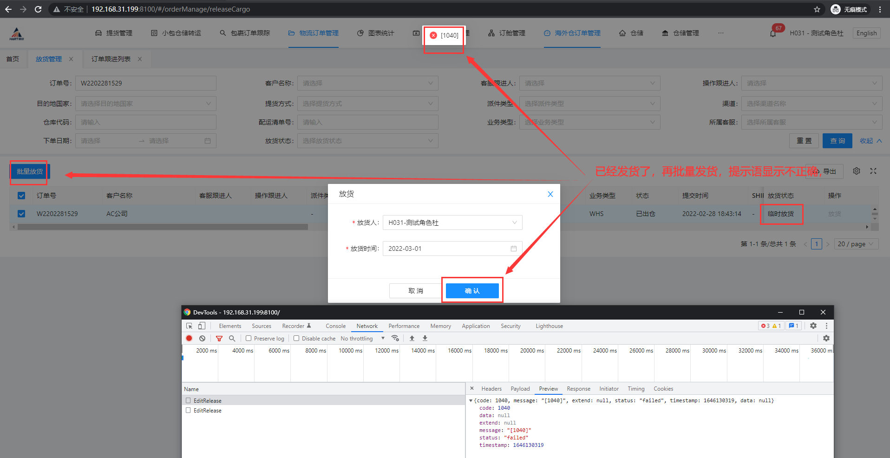Screen dimensions: 890x458
Task: Clear the network log
Action: click(x=202, y=338)
